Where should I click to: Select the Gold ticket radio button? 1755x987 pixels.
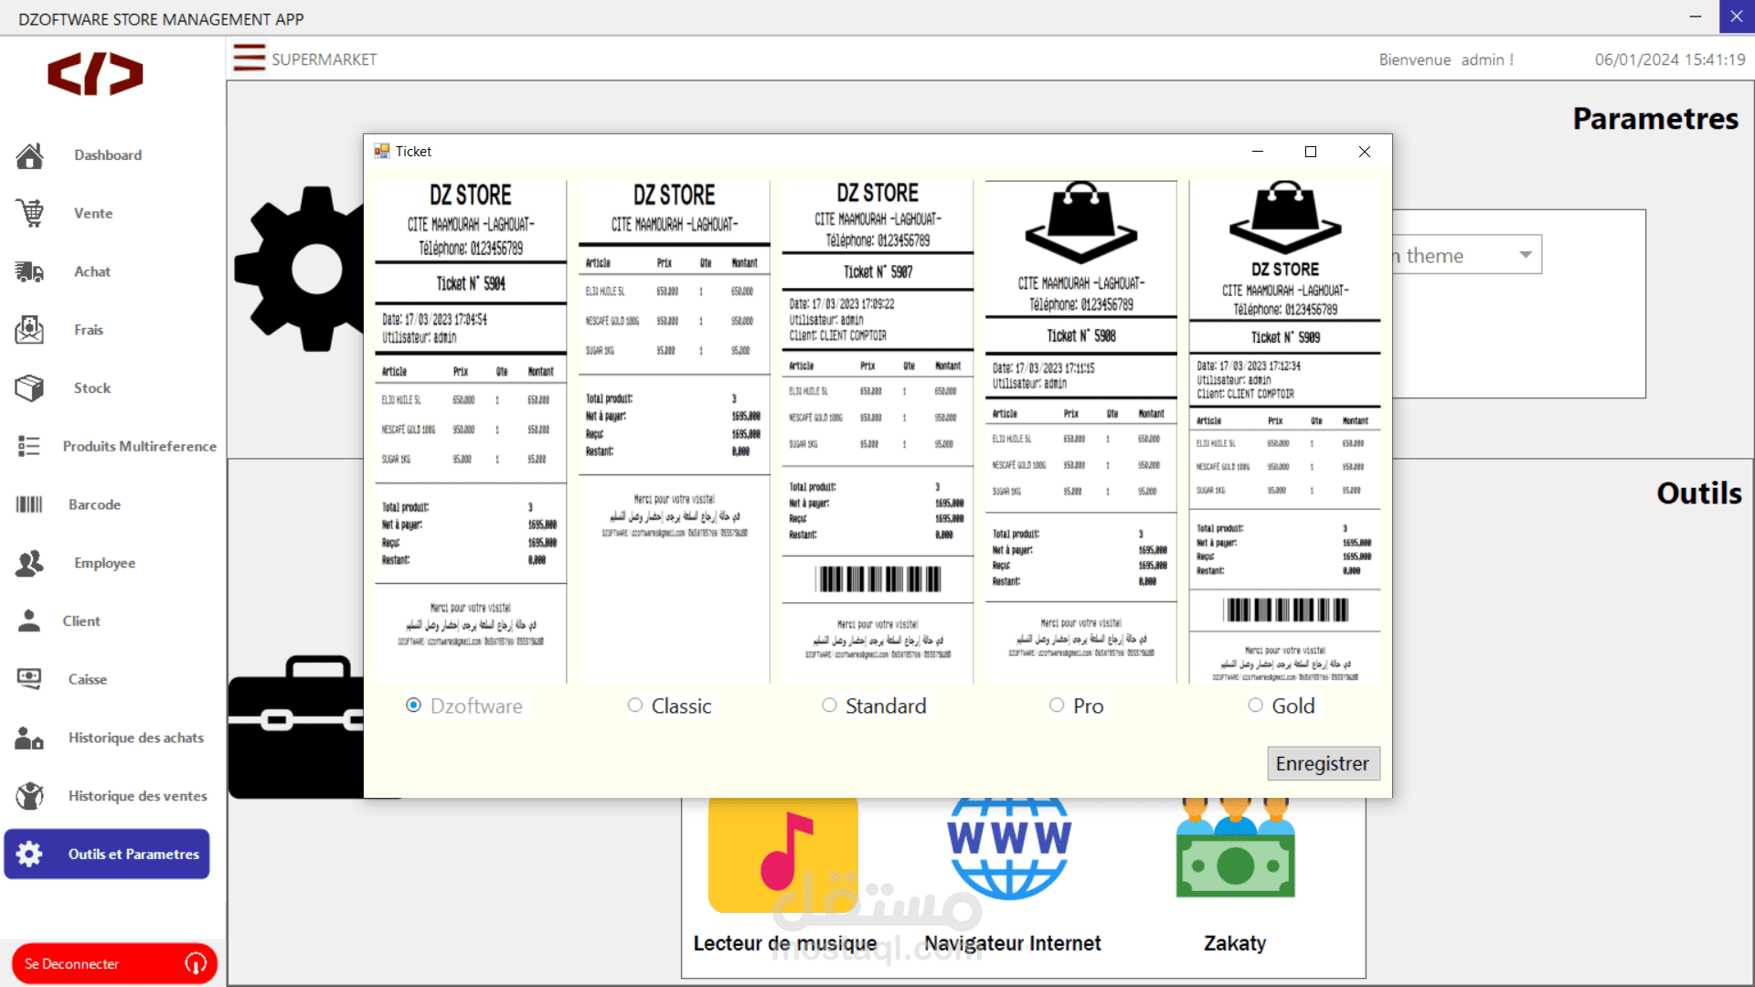[x=1256, y=706]
